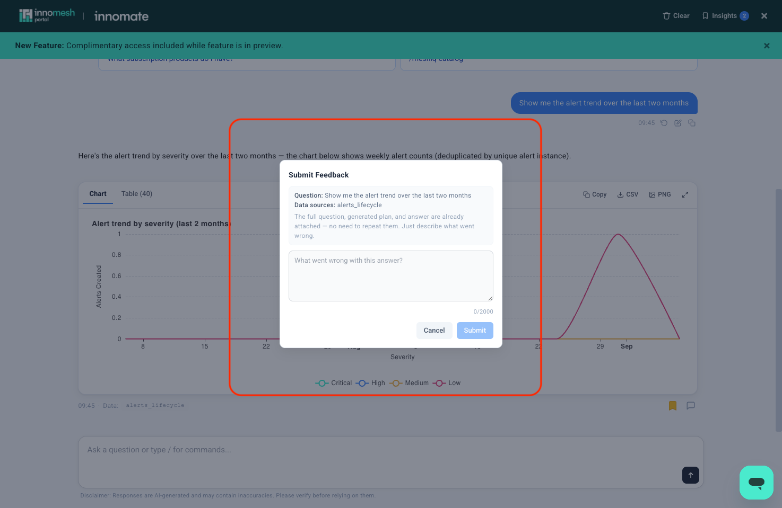Toggle the Medium severity legend item

409,383
